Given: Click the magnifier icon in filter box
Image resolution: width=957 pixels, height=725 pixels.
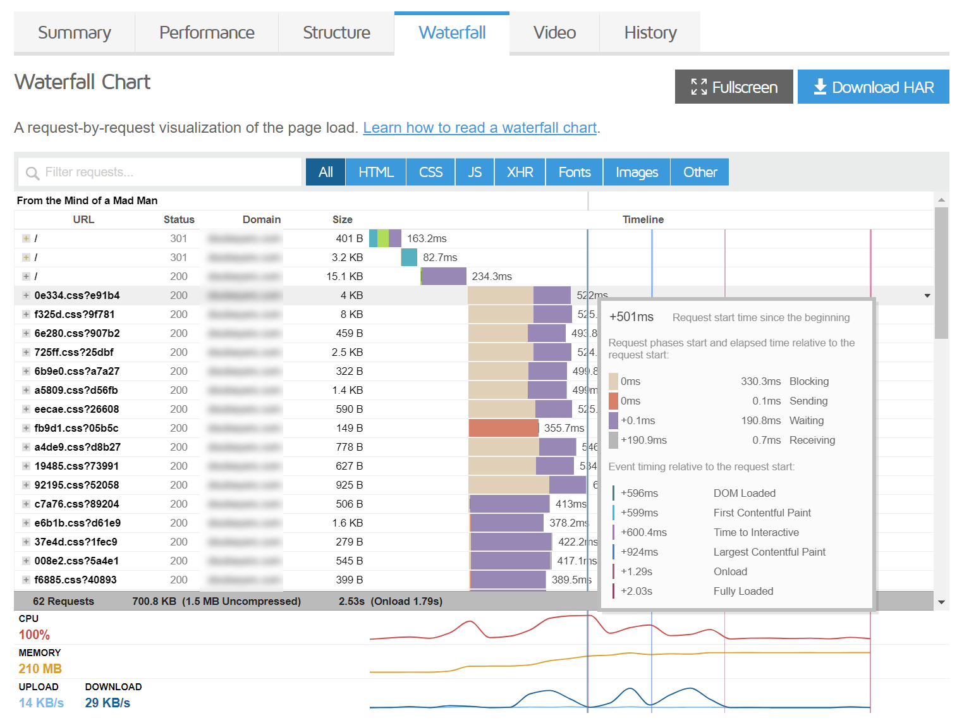Looking at the screenshot, I should [x=32, y=173].
